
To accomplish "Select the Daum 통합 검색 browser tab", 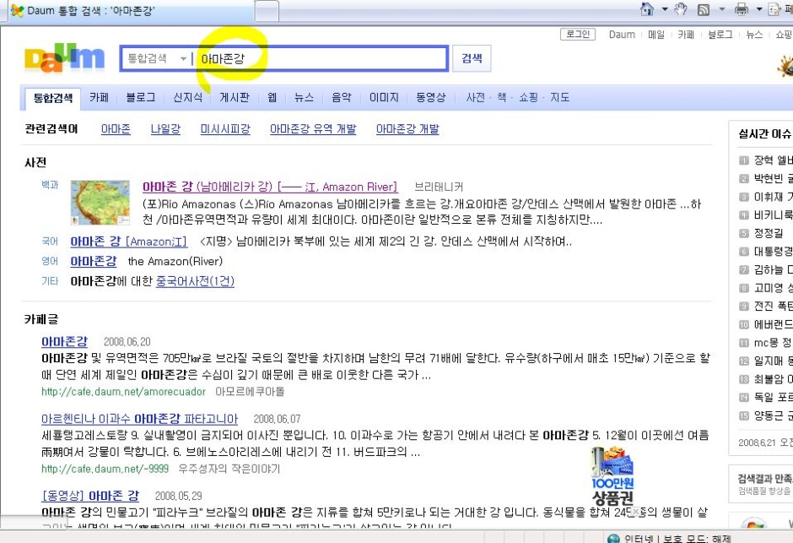I will 131,11.
